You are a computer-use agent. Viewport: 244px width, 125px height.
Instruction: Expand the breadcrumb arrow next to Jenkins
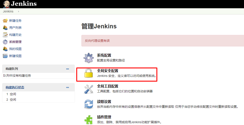coord(18,11)
